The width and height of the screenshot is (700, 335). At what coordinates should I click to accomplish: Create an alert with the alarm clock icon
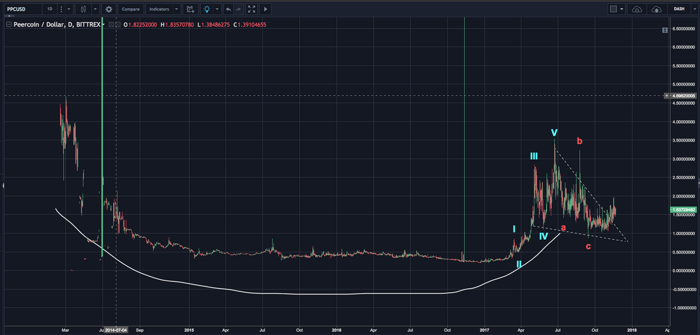(x=190, y=9)
